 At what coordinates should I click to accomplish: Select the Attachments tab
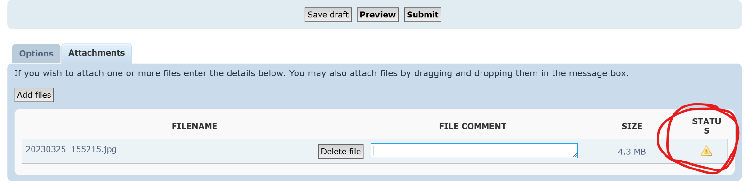pyautogui.click(x=96, y=53)
